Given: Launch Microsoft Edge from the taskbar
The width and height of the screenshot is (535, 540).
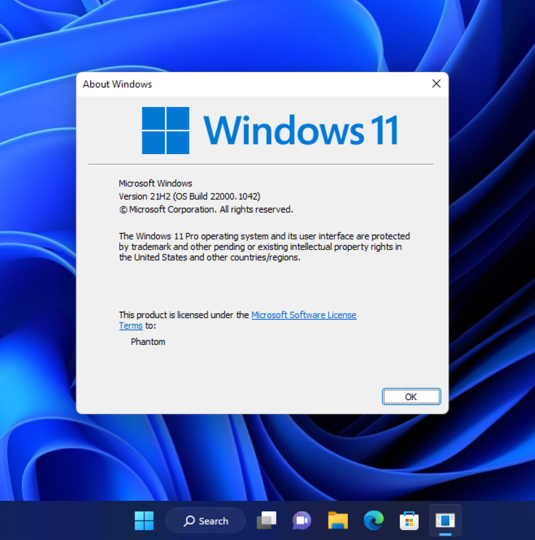Looking at the screenshot, I should point(374,520).
